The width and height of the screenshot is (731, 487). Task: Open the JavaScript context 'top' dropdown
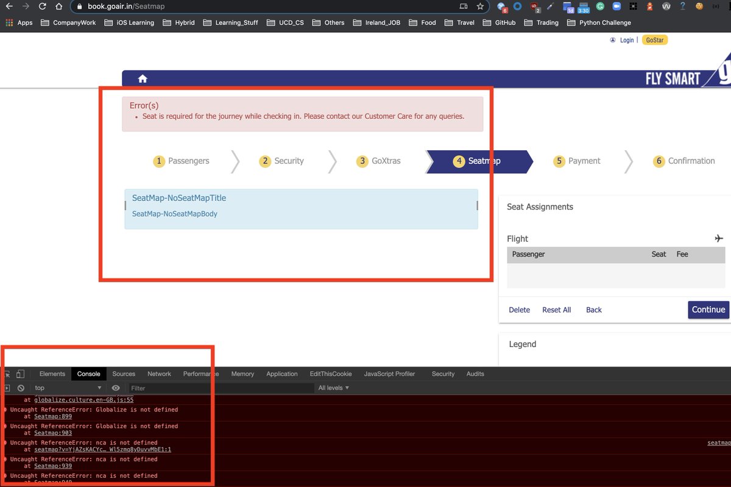67,388
